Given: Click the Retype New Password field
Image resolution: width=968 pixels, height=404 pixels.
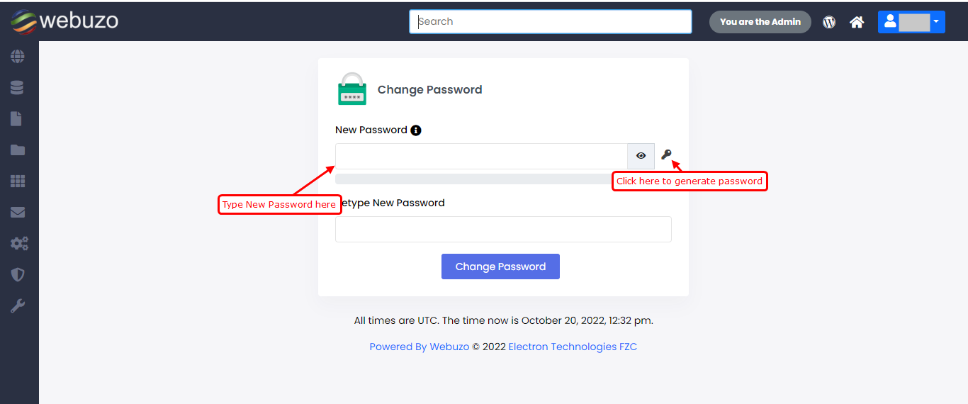Looking at the screenshot, I should (x=503, y=230).
